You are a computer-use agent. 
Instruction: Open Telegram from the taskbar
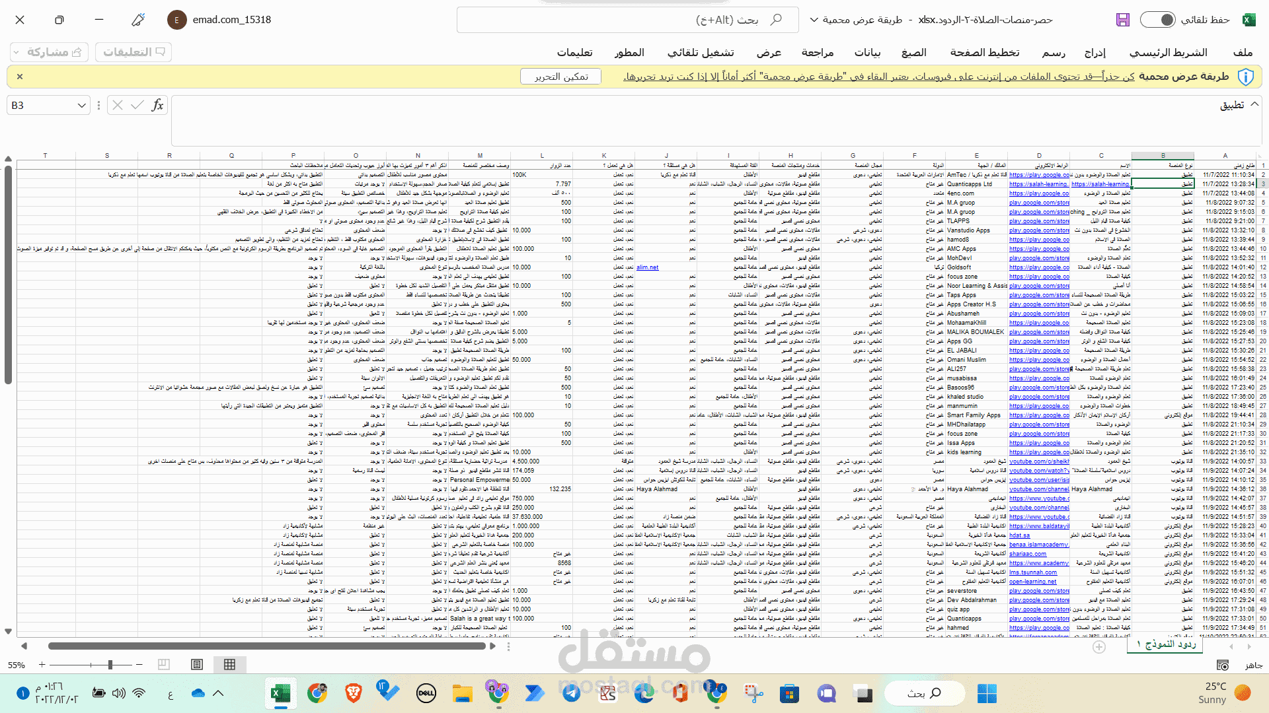pyautogui.click(x=572, y=693)
